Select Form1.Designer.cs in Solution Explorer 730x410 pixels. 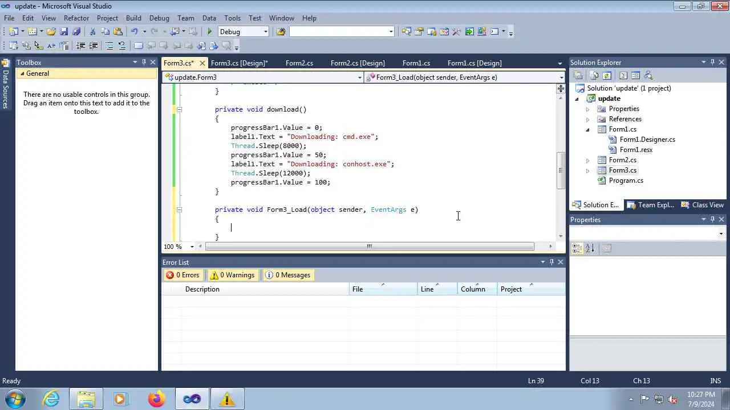tap(647, 140)
